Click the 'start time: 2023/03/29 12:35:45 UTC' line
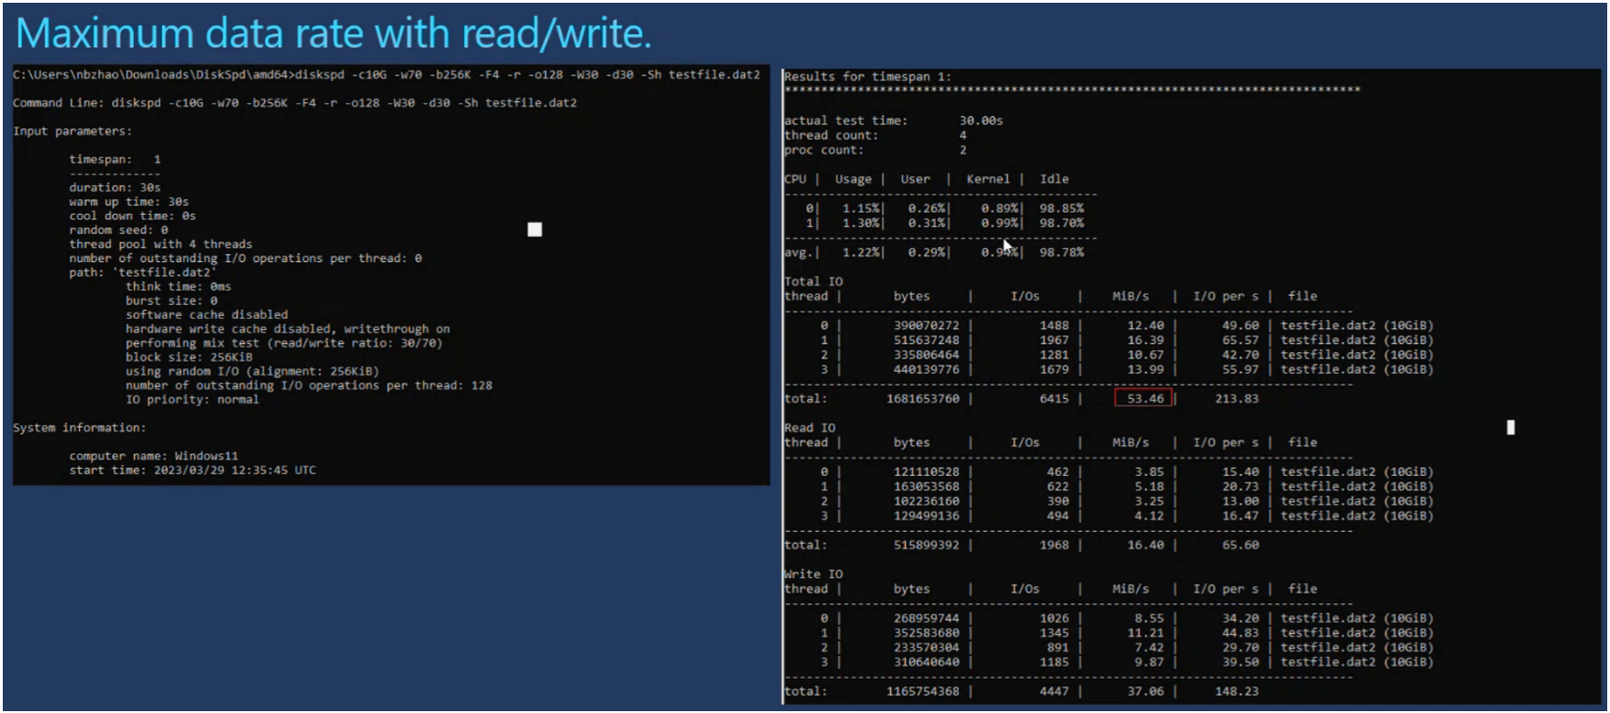The width and height of the screenshot is (1610, 713). click(193, 470)
